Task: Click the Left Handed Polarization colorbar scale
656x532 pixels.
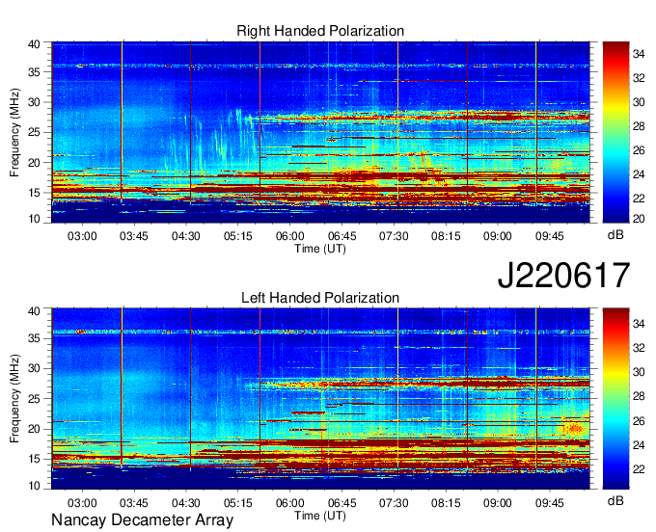Action: [615, 398]
